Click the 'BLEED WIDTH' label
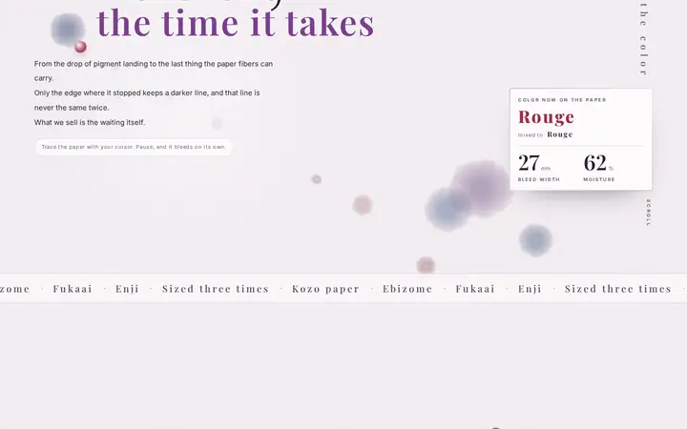 pos(539,179)
